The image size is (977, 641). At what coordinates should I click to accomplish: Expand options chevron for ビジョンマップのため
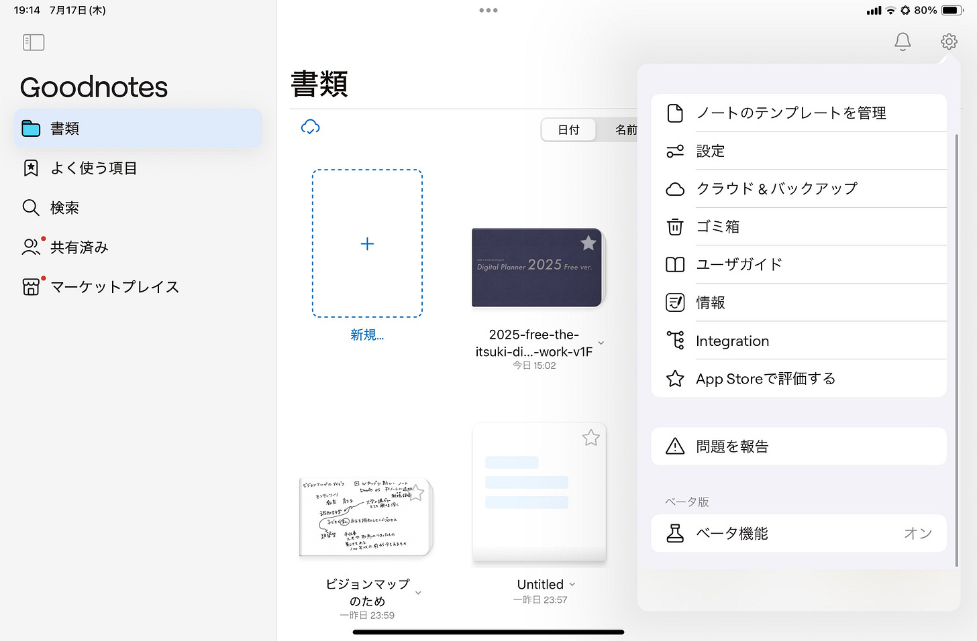point(418,593)
